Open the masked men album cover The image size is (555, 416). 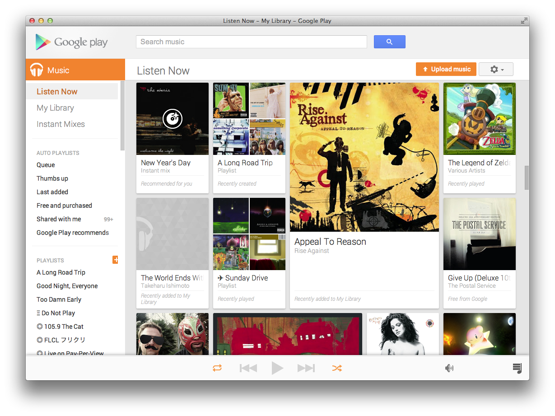click(173, 334)
